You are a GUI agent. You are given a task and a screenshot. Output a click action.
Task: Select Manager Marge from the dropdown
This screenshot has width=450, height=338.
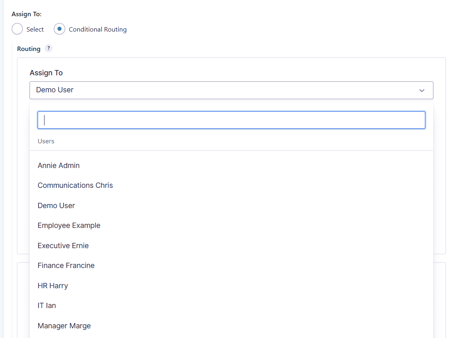point(64,326)
